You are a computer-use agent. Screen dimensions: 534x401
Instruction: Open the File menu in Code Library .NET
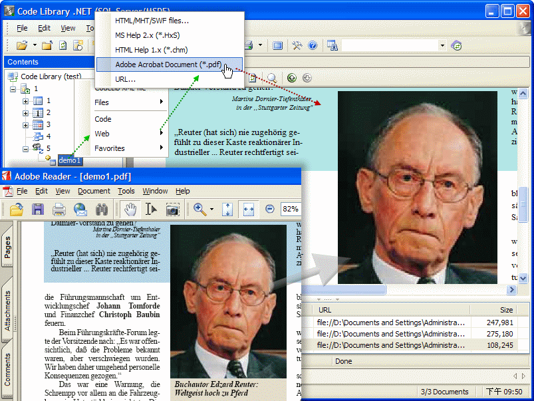(22, 29)
